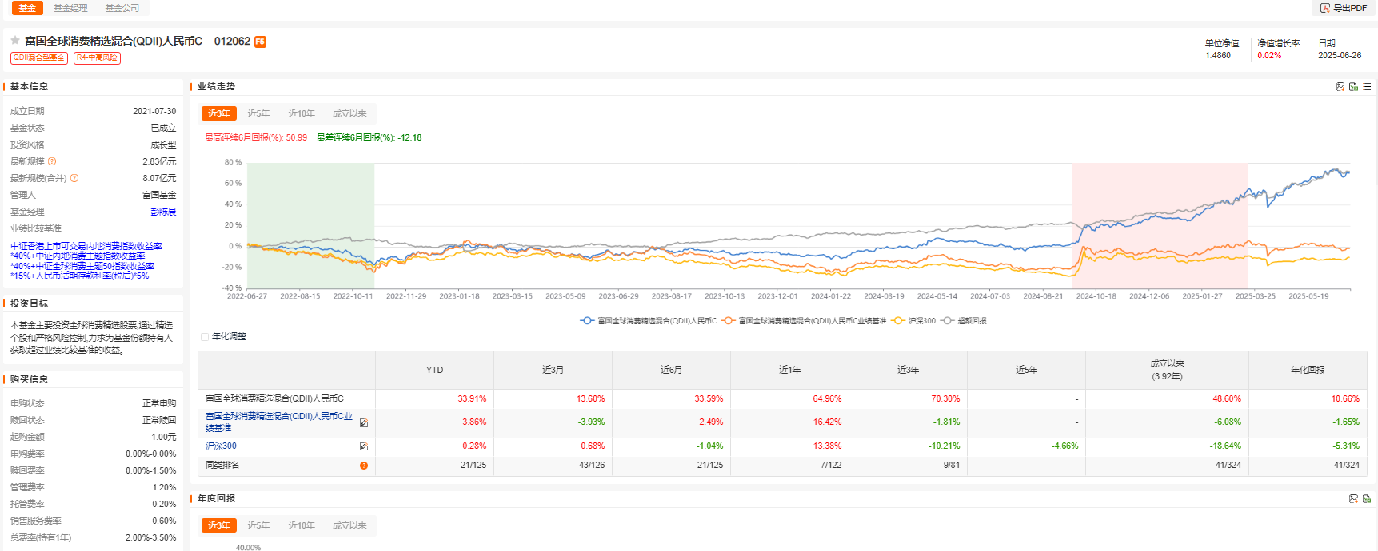
Task: Click the help icon next to 最新规模(合并)
Action: (74, 178)
